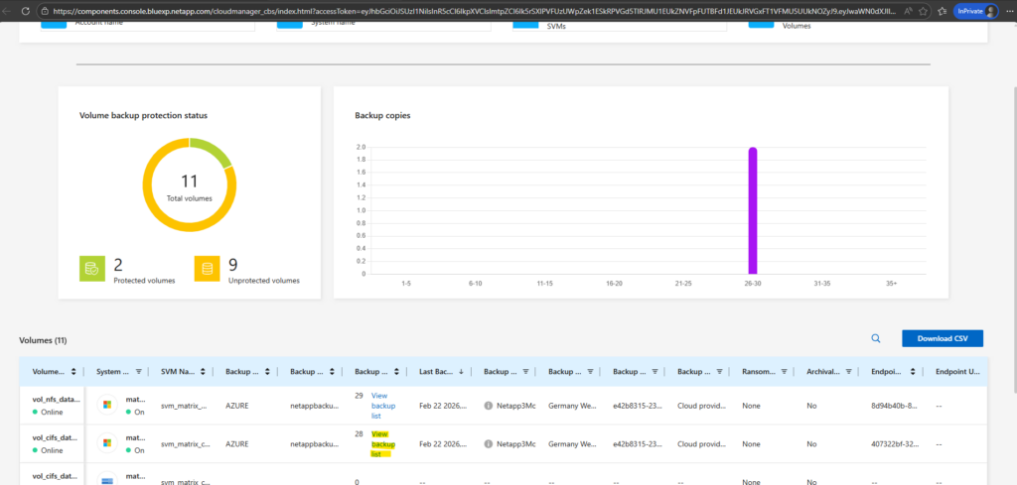Sort by the Last Backup column

point(462,372)
